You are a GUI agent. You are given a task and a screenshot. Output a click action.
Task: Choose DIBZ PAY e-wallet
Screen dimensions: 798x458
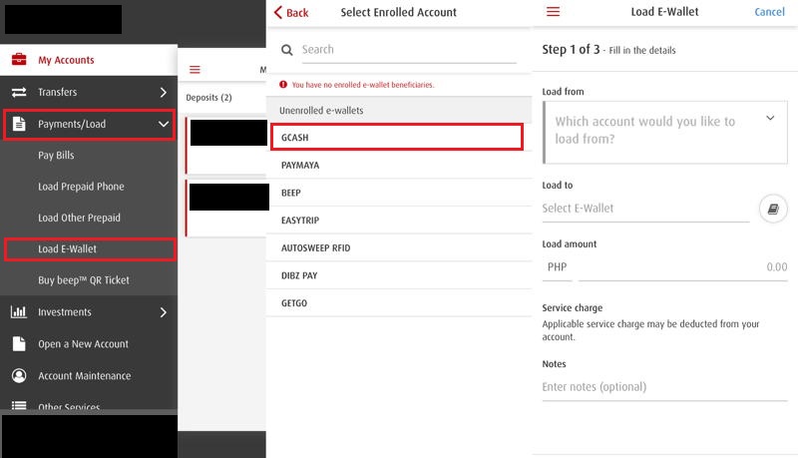point(399,275)
